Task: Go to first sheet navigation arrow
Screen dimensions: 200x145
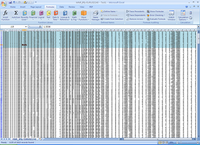Action: (x=2, y=139)
